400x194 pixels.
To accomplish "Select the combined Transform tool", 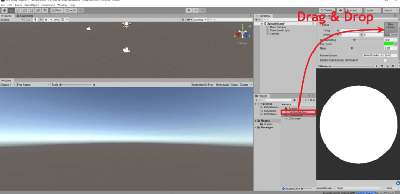I will point(38,10).
